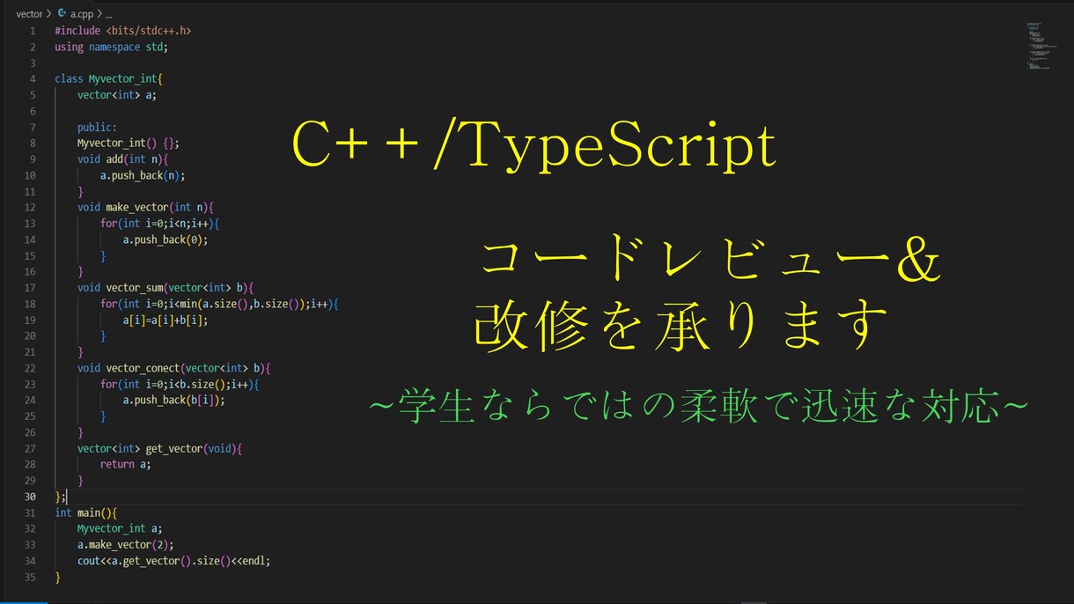Click 'void vector_sum(vector<int> b){' declaration
1074x604 pixels.
tap(166, 287)
